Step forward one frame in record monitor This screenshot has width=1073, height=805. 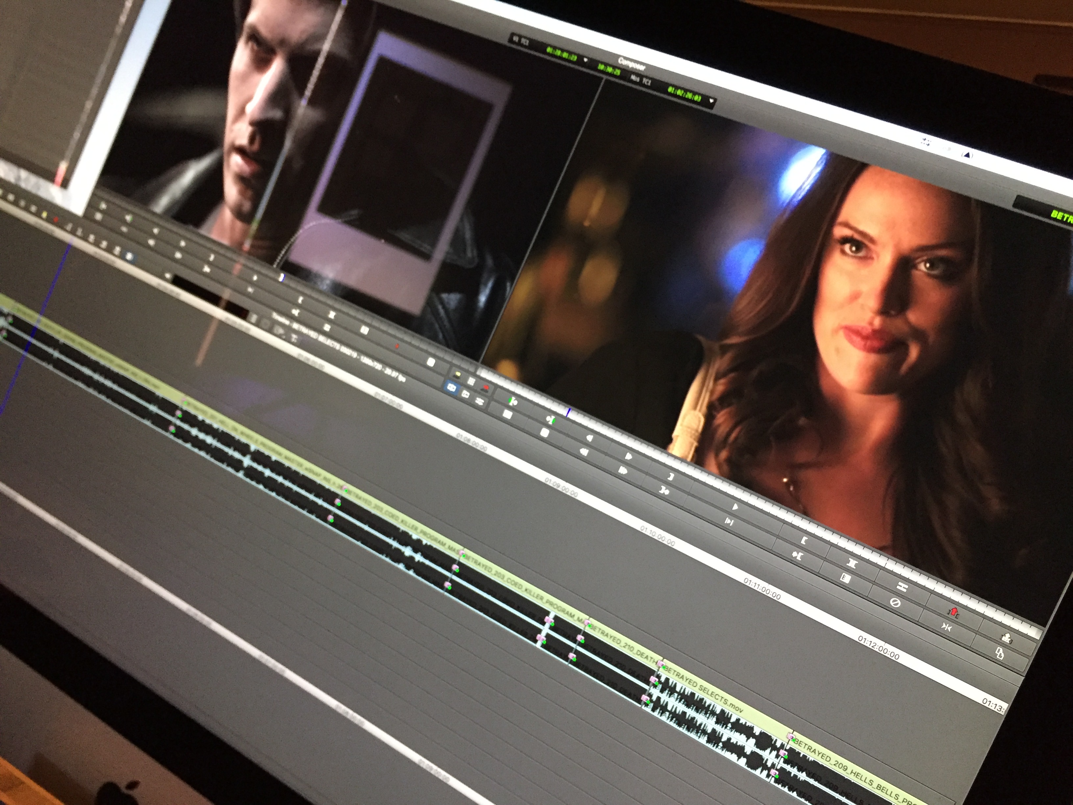628,456
